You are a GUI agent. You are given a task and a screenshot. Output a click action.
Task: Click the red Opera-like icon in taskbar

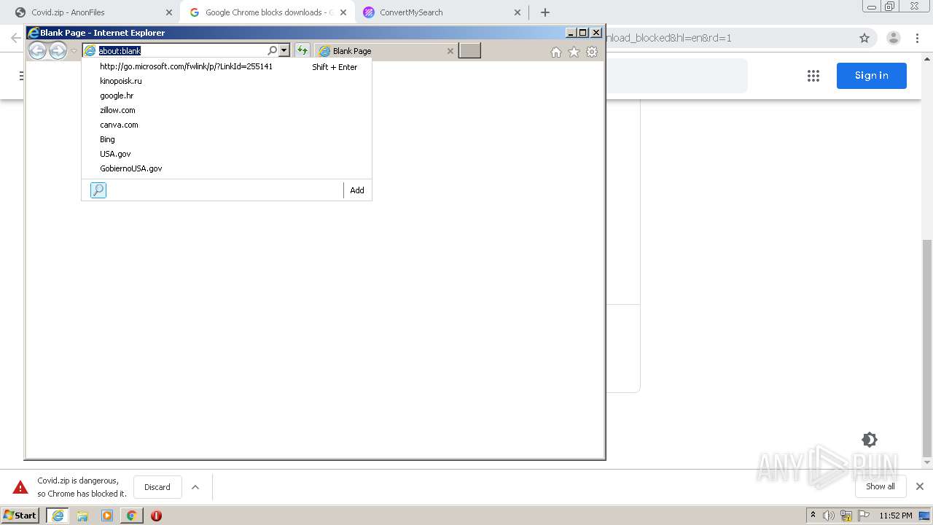click(156, 516)
